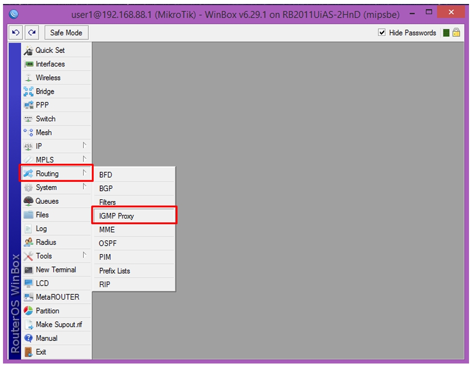Select the Radius users icon
Image resolution: width=472 pixels, height=366 pixels.
(x=28, y=242)
